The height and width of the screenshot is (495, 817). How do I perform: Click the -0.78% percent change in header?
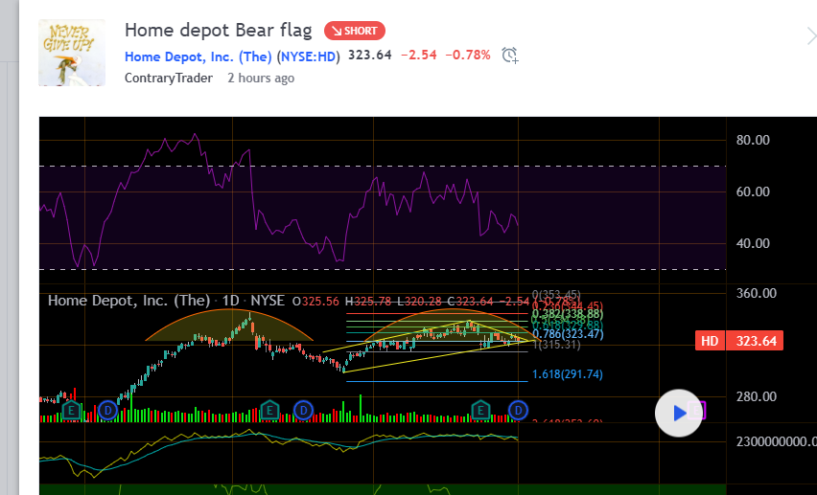pyautogui.click(x=467, y=56)
